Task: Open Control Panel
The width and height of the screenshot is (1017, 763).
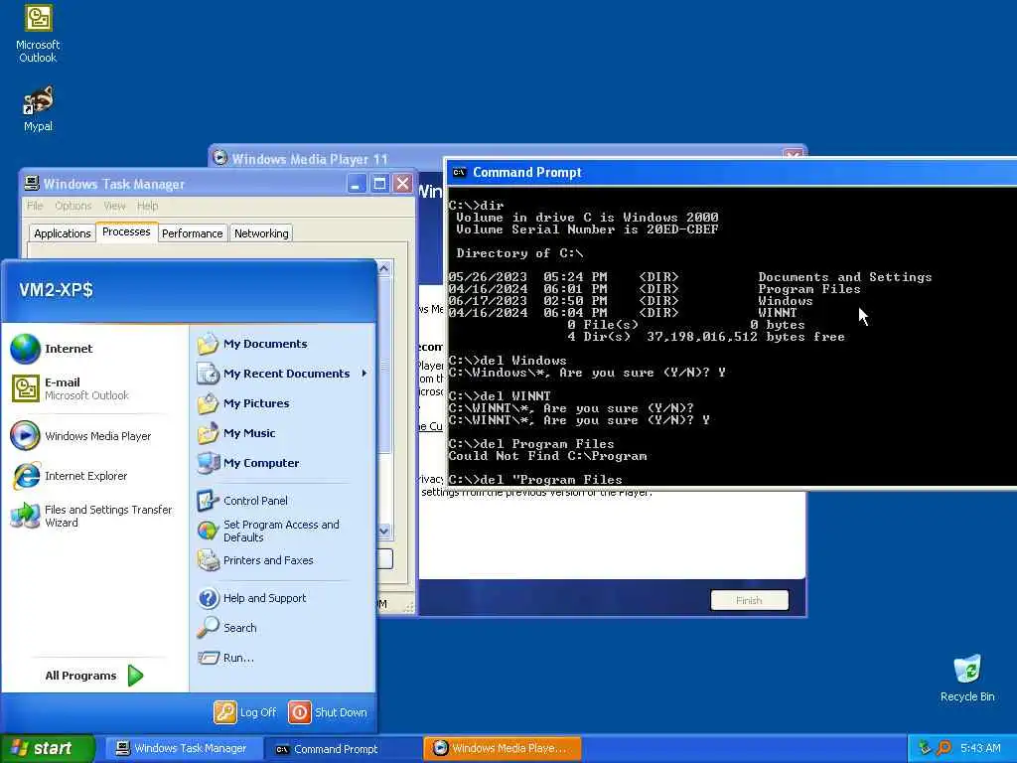Action: [242, 501]
